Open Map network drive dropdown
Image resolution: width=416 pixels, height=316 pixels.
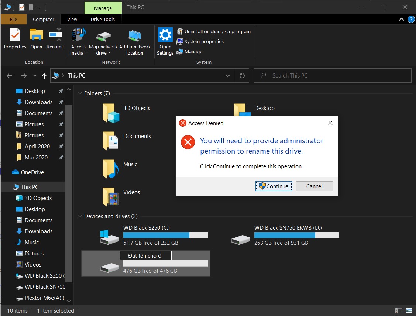103,42
